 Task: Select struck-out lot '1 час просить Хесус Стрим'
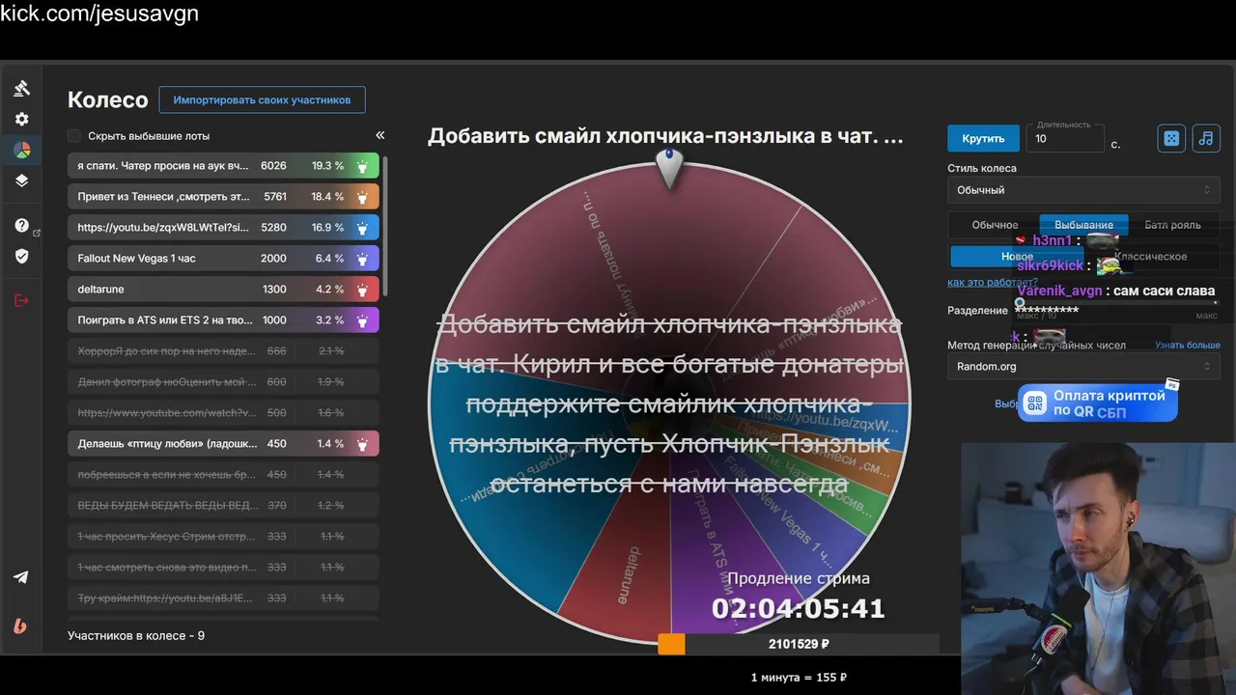(223, 537)
